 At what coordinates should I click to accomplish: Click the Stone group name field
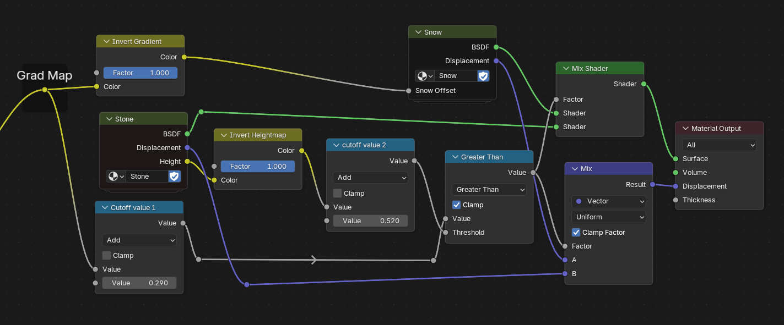(x=147, y=176)
